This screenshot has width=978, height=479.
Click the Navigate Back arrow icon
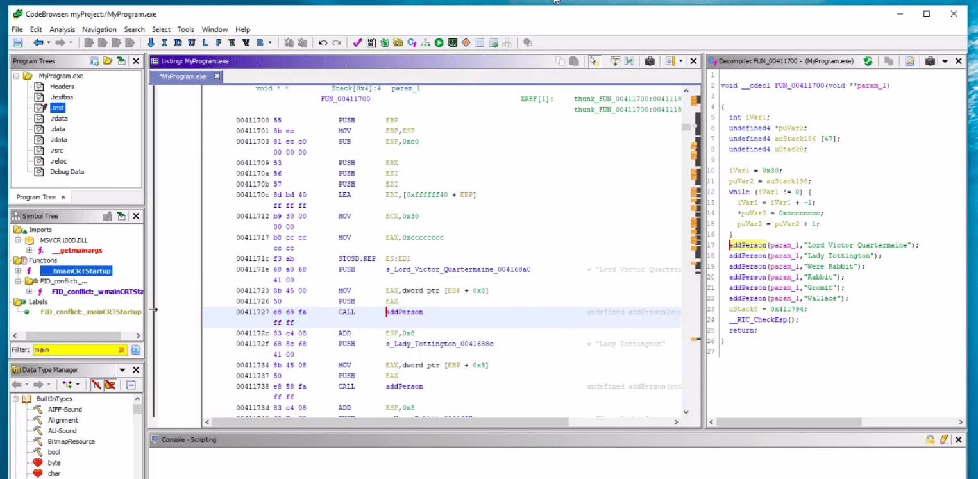pos(38,43)
